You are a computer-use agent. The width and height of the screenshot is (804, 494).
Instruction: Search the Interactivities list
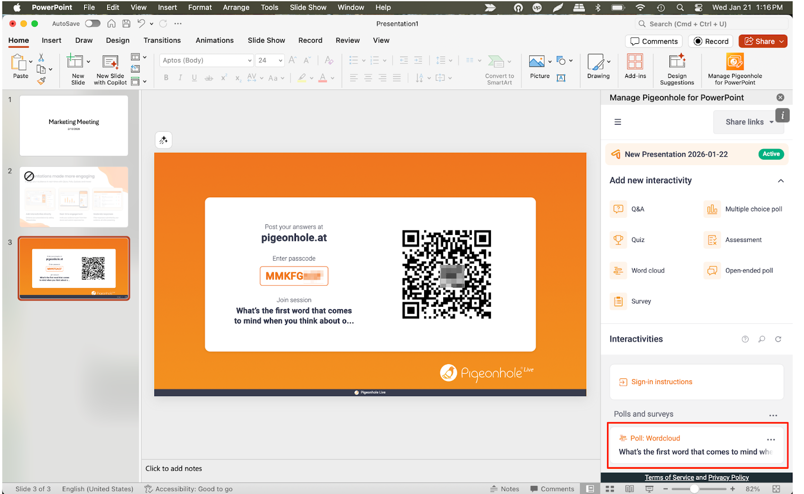click(x=762, y=339)
